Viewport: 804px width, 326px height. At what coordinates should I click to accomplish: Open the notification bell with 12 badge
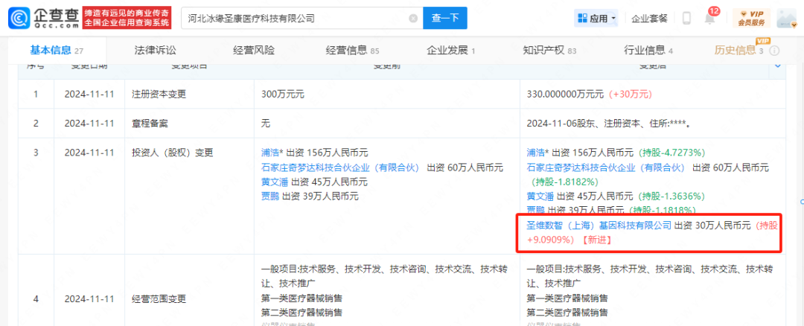(709, 19)
